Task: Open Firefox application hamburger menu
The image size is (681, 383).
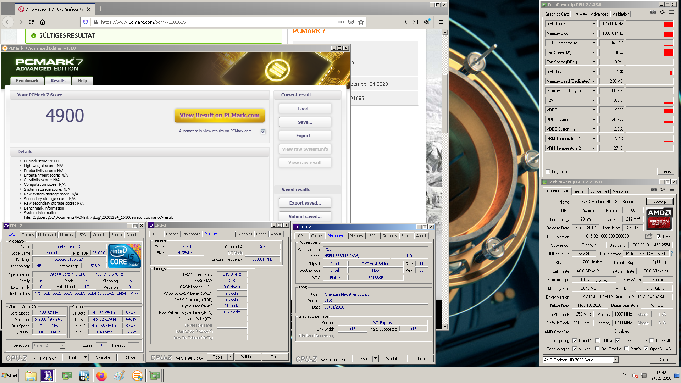Action: pos(441,22)
